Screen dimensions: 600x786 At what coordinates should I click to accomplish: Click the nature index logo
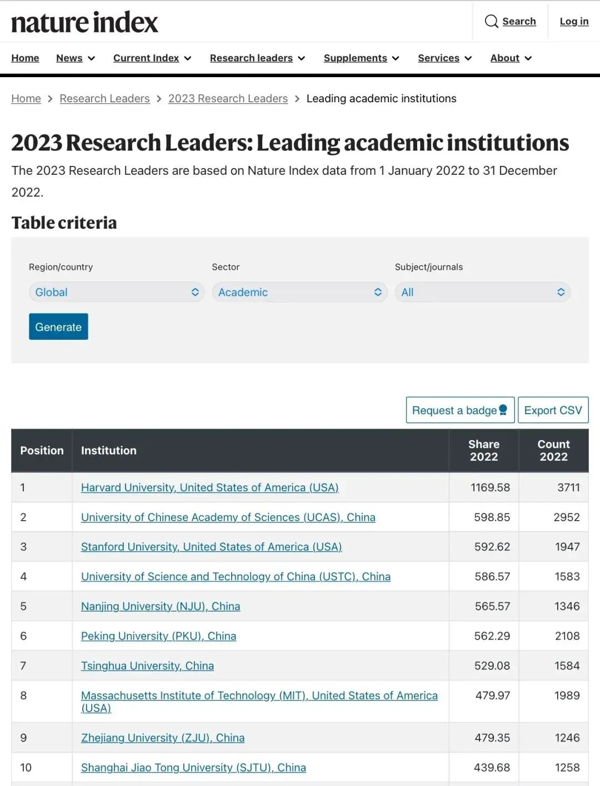[84, 22]
